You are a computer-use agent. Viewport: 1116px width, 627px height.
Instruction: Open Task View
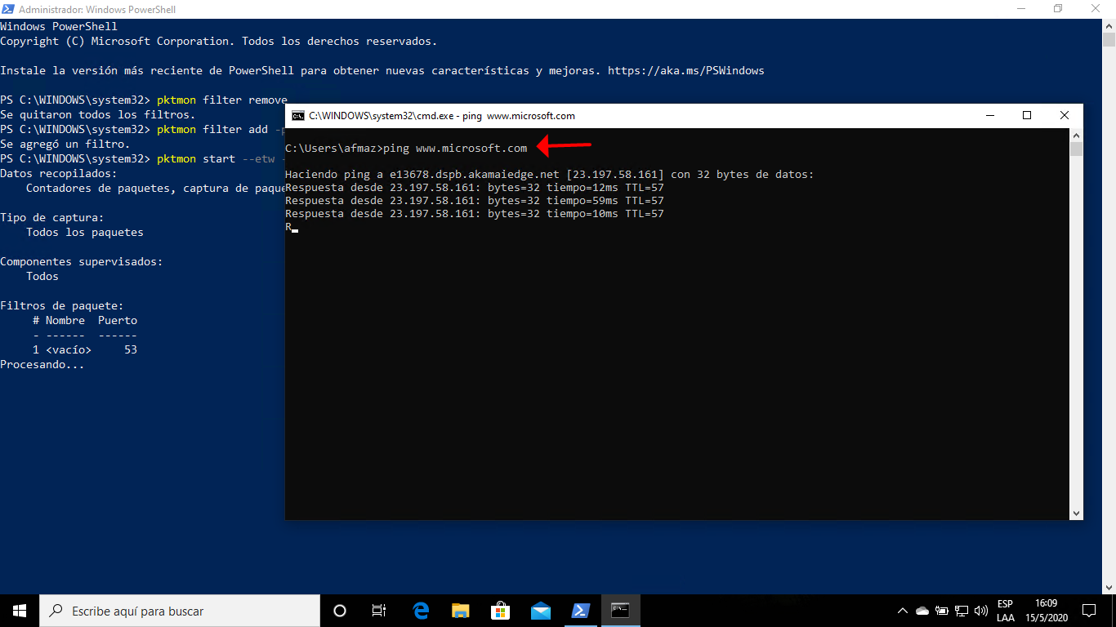(x=378, y=610)
